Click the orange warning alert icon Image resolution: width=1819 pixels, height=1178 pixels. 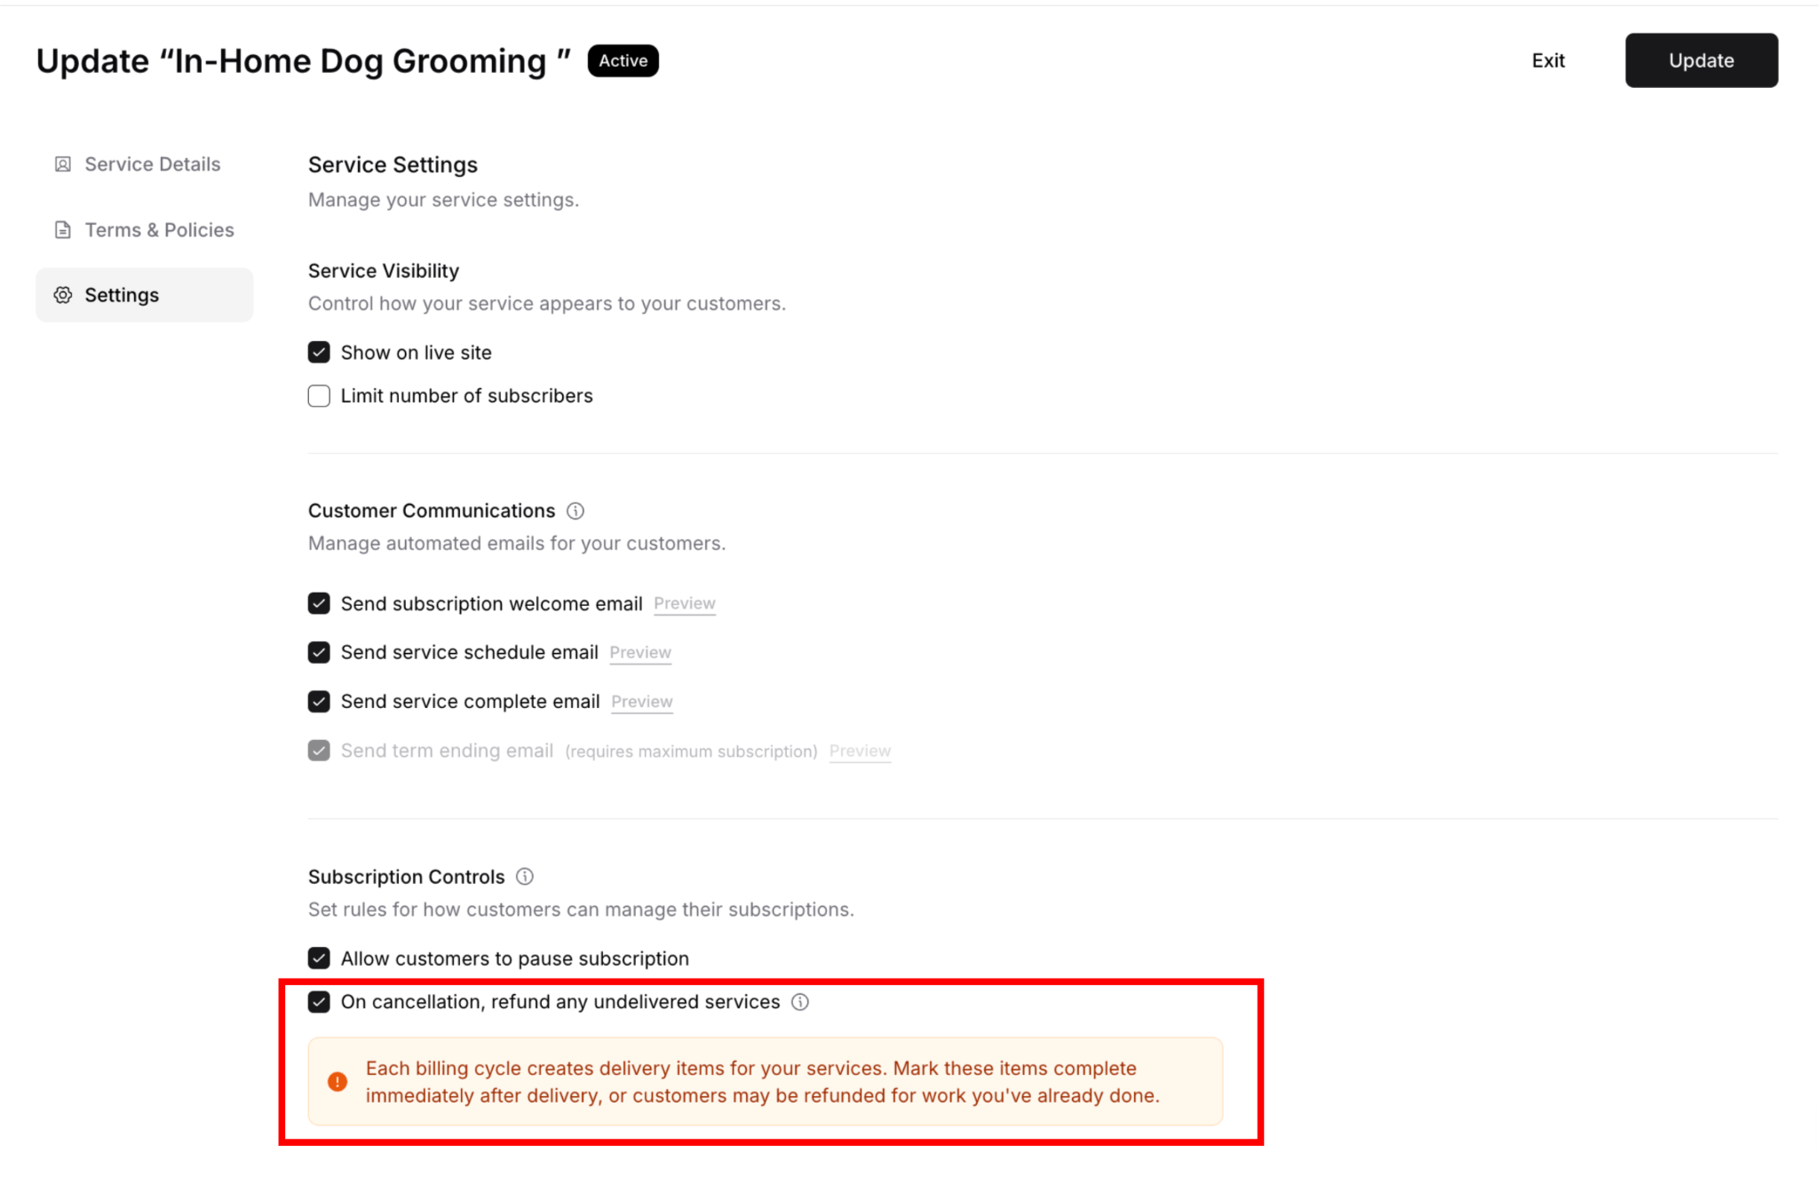point(338,1081)
